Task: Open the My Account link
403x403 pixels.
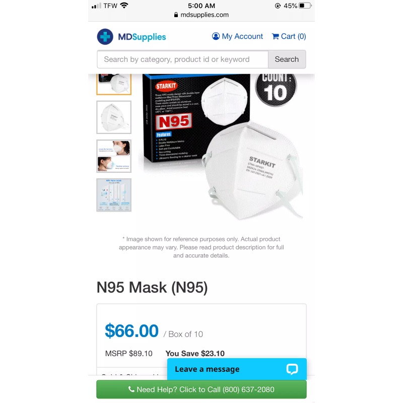Action: 237,36
